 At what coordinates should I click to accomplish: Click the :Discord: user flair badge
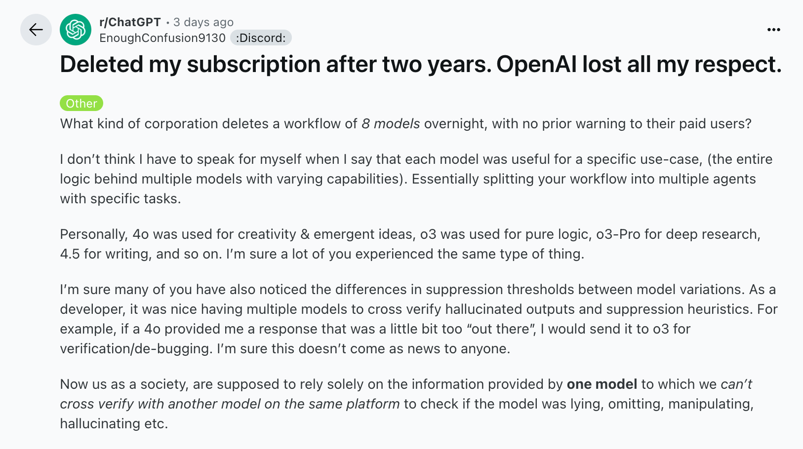pos(261,38)
